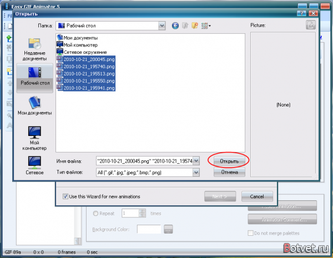
Task: Open the Views menu icon
Action: tap(206, 26)
